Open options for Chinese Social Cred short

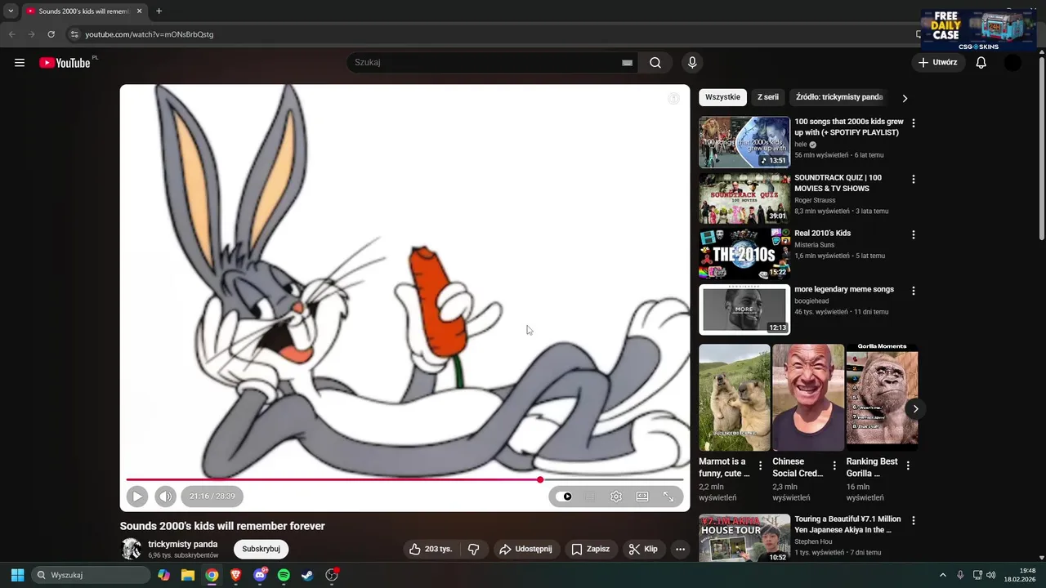(x=834, y=465)
